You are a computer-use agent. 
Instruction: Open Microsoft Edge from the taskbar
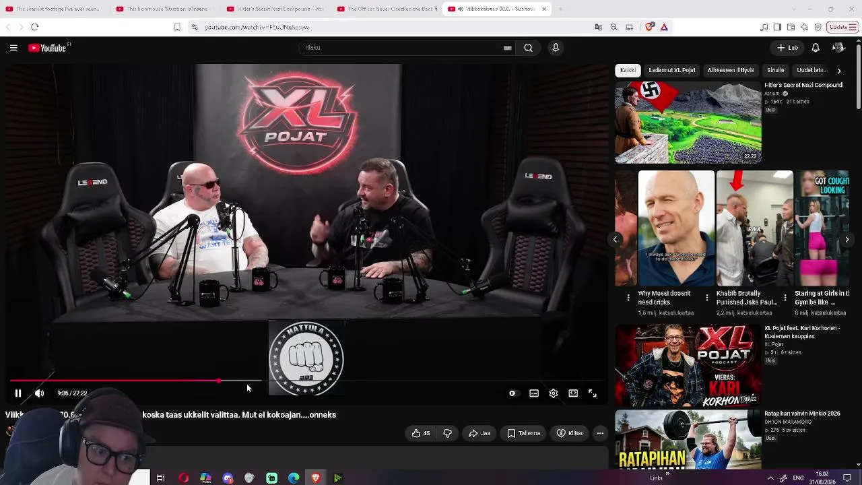294,478
